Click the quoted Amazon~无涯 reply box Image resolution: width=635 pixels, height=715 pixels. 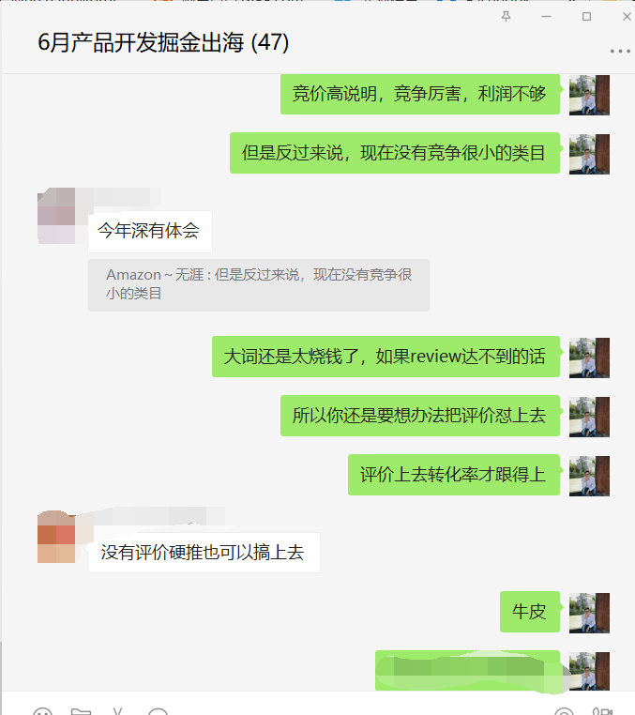coord(259,285)
